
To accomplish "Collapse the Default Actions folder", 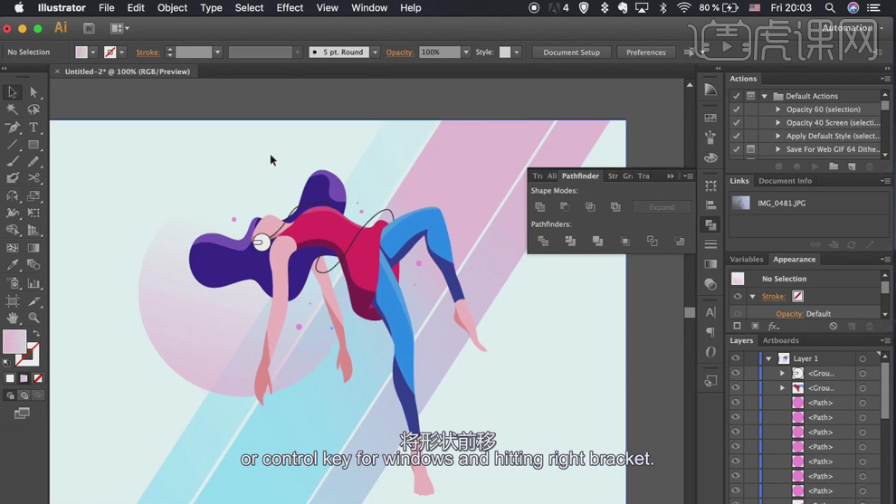I will tap(765, 96).
